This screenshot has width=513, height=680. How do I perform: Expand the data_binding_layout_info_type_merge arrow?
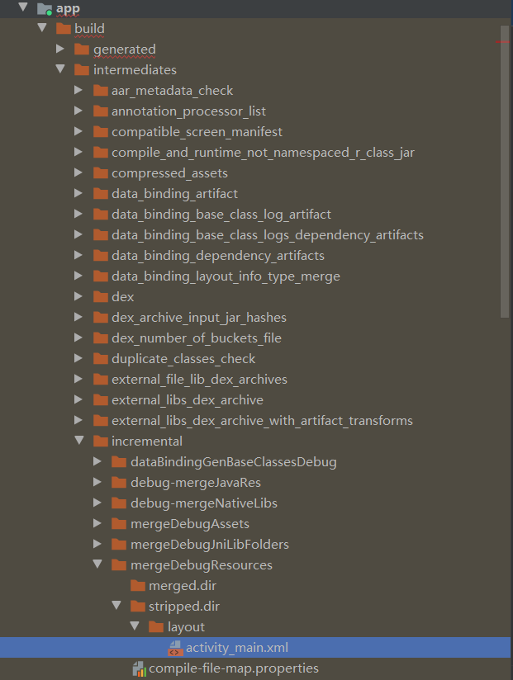78,276
